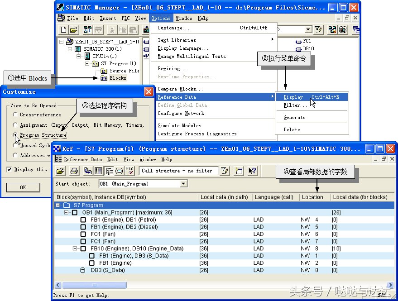Click filter funnel icon in SIMATIC Manager toolbar
Viewport: 398px width, 301px height.
pyautogui.click(x=318, y=30)
